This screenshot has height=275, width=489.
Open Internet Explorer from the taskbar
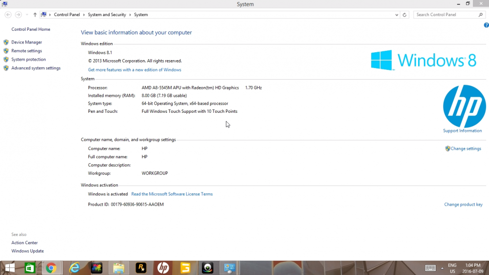[74, 268]
